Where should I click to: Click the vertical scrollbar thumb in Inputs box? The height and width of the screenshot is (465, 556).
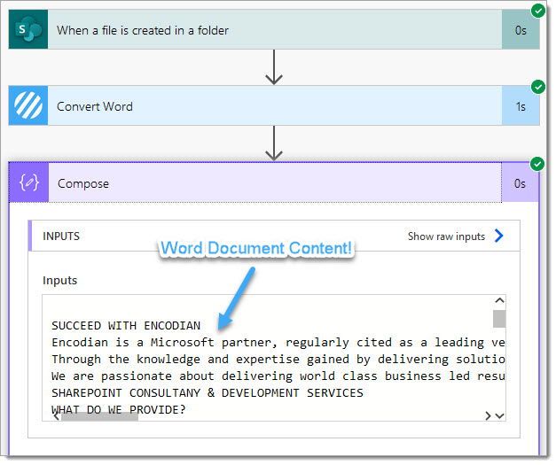(499, 319)
